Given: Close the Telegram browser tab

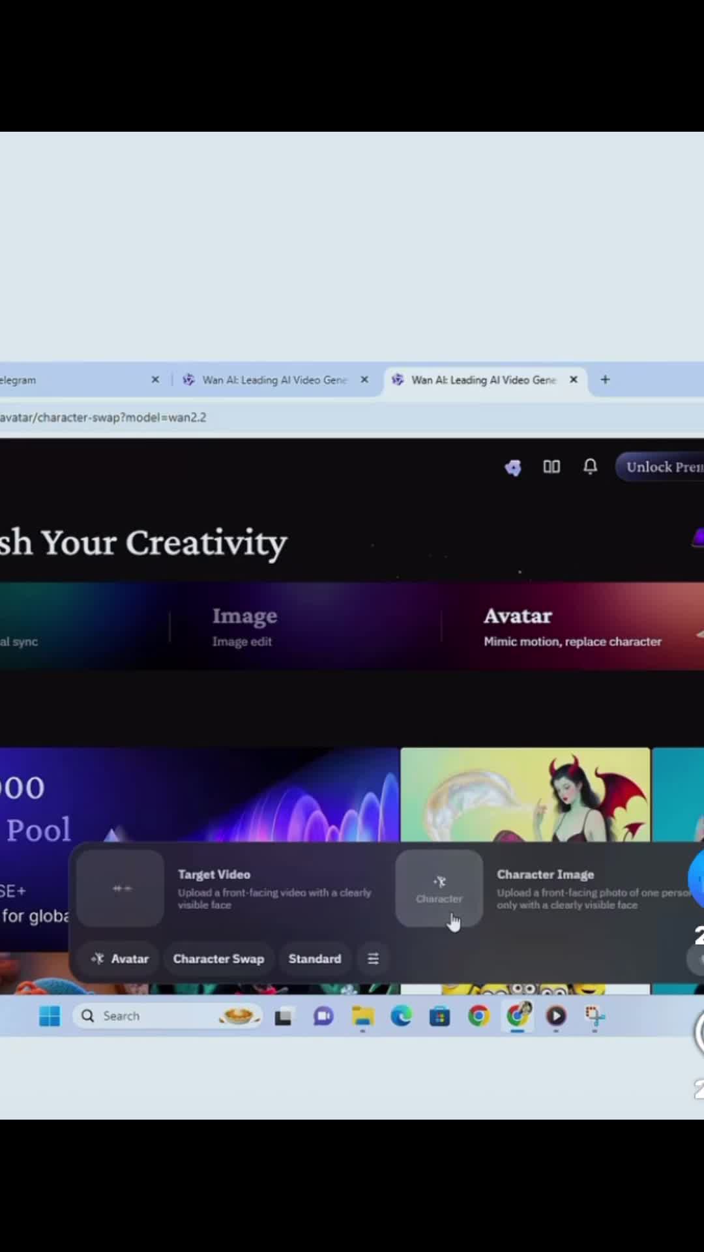Looking at the screenshot, I should point(155,380).
